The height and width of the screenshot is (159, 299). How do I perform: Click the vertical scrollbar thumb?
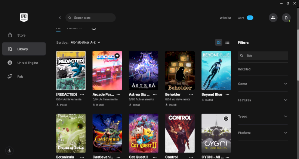[x=298, y=55]
